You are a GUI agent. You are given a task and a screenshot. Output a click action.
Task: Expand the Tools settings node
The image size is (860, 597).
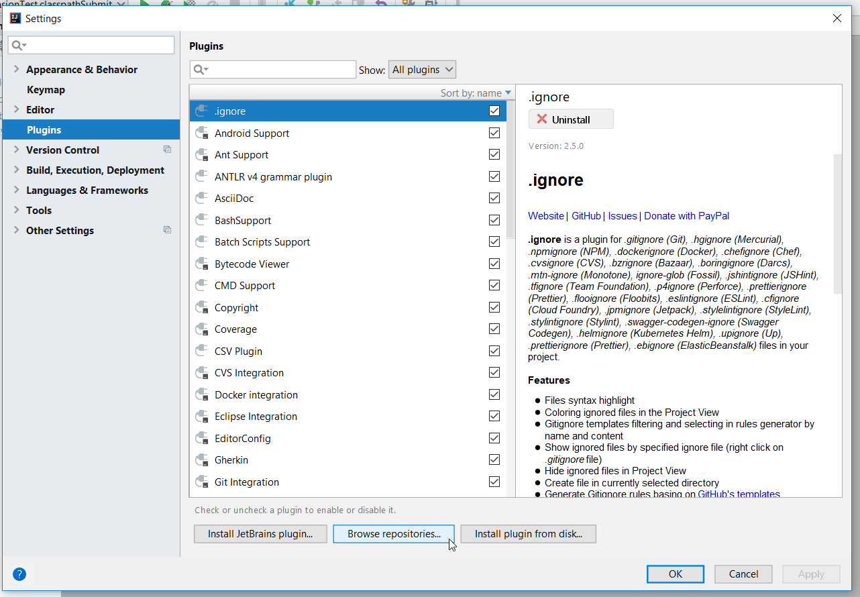16,210
